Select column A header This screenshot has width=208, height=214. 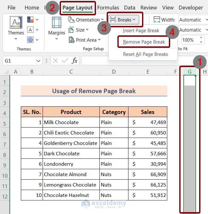[15, 72]
